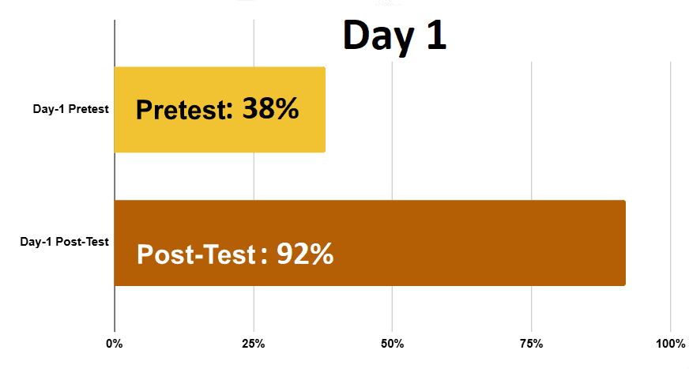Select the 'Pretest: 38%' data label text
This screenshot has width=689, height=369.
[x=217, y=109]
